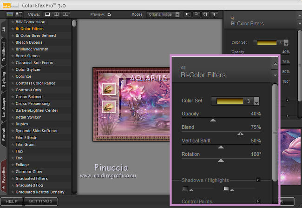
Task: Select Glamour Glow in filter list
Action: tap(29, 172)
